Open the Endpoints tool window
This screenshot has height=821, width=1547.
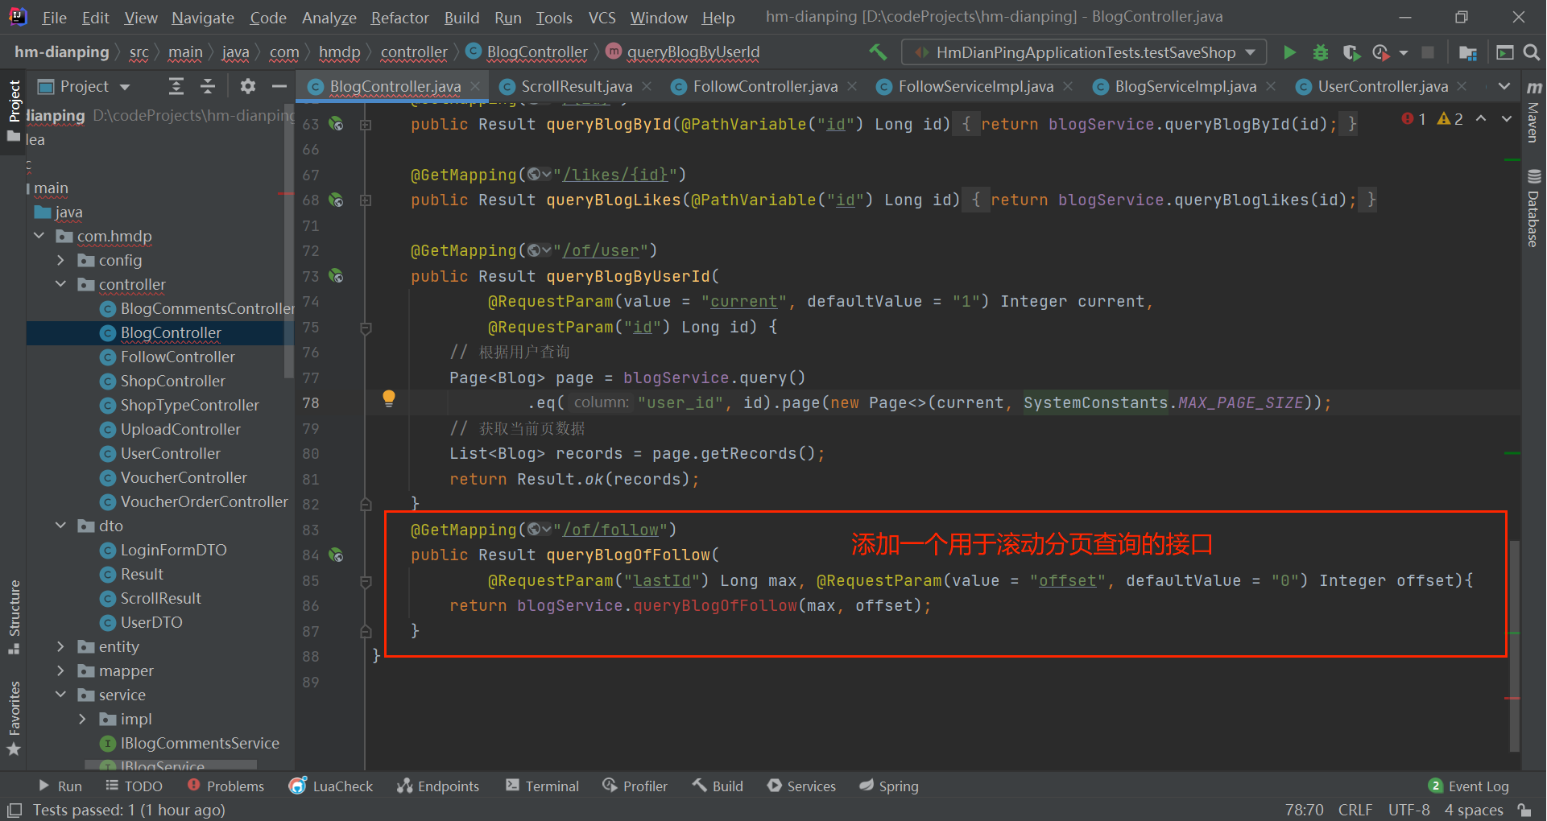tap(438, 786)
